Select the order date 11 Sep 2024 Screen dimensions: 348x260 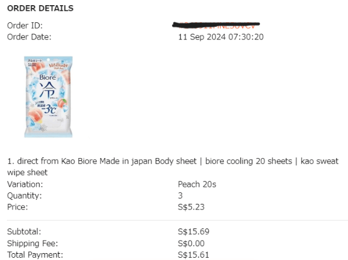[x=220, y=37]
